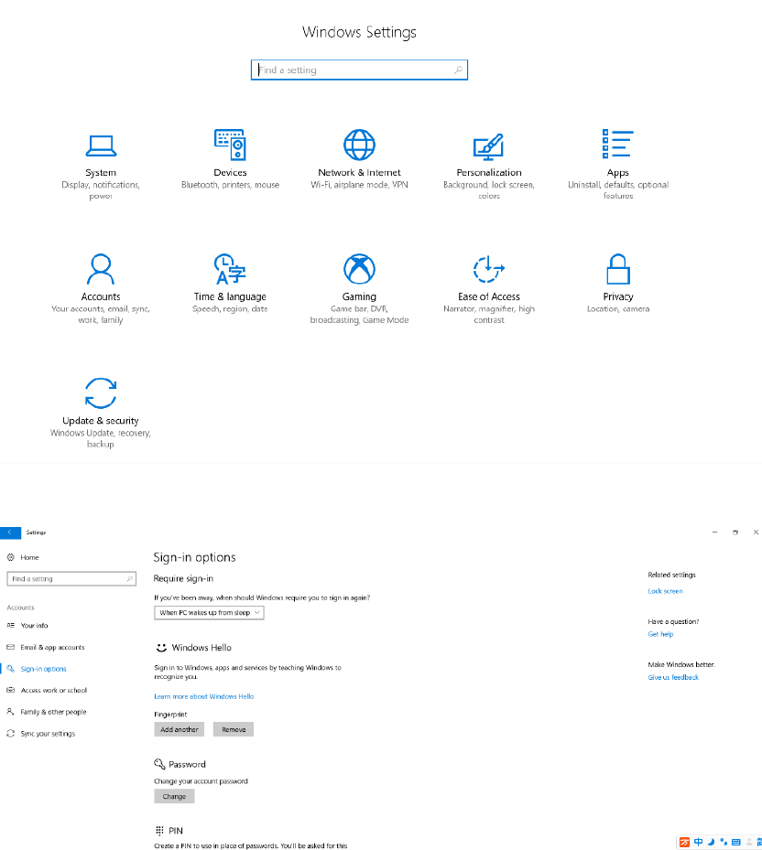Image resolution: width=762 pixels, height=850 pixels.
Task: Open the Devices settings tile
Action: point(230,159)
